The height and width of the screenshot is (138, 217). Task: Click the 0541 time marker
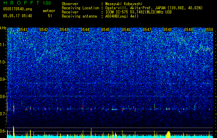(x=23, y=30)
